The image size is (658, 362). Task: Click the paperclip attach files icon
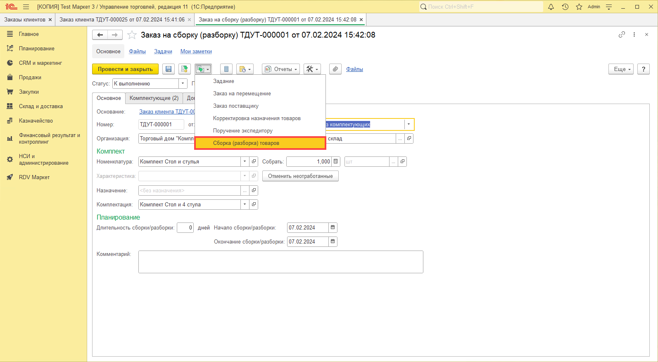[x=335, y=69]
